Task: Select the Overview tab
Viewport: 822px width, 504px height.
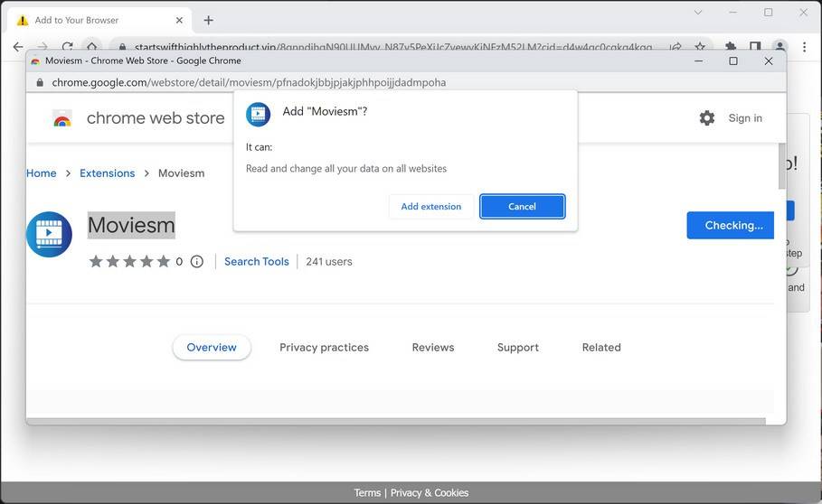Action: 212,348
